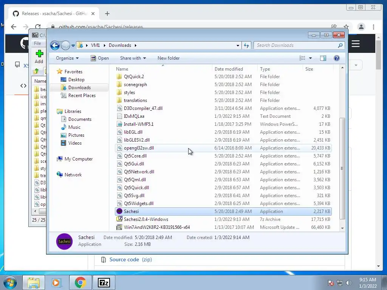Viewport: 387px width, 290px height.
Task: Sort by the Date modified column header
Action: (234, 69)
